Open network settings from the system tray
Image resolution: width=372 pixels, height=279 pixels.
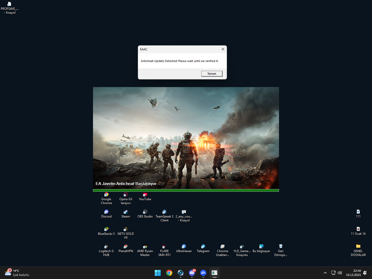(x=334, y=273)
